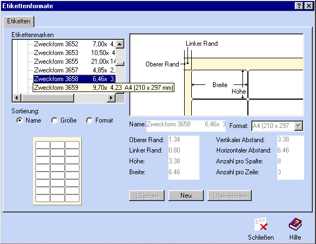Open the Format dropdown arrow

click(299, 126)
